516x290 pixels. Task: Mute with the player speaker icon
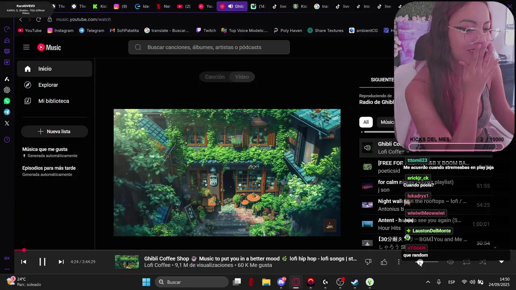(x=450, y=262)
